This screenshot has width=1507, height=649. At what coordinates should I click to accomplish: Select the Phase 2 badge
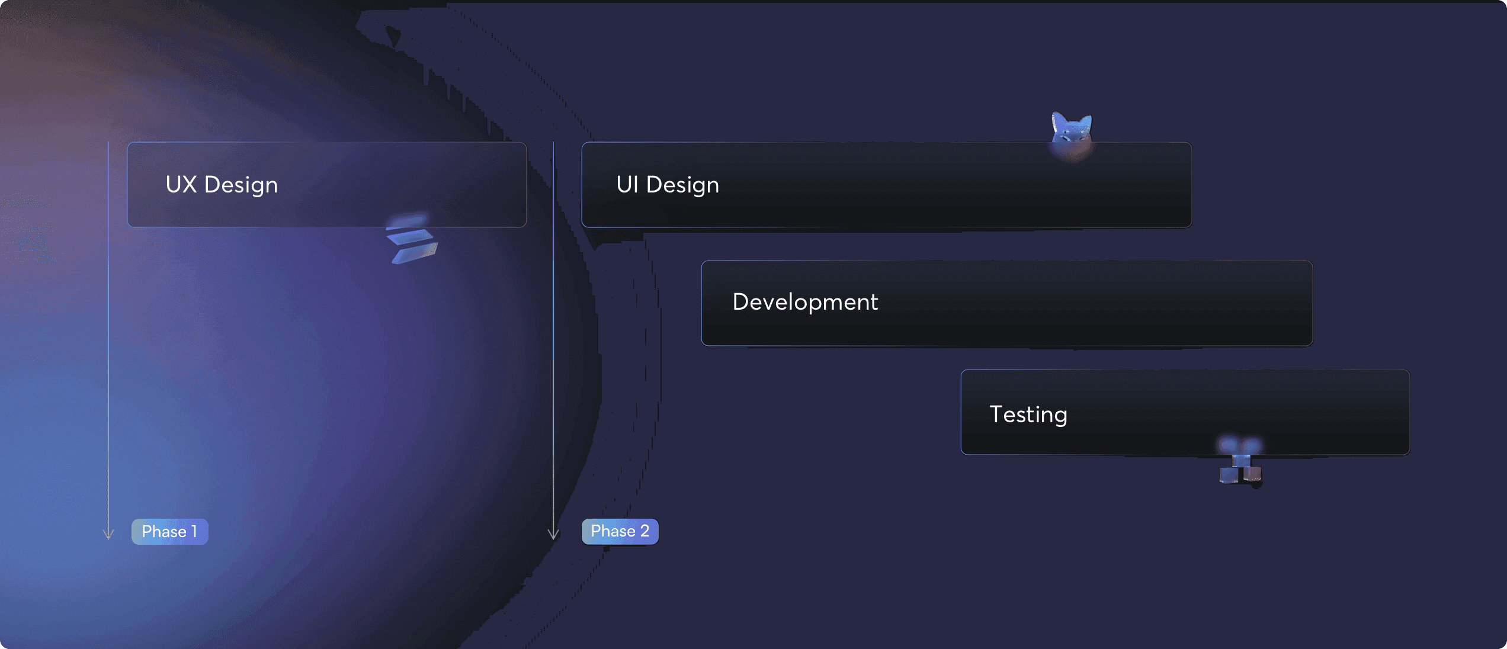pos(620,531)
